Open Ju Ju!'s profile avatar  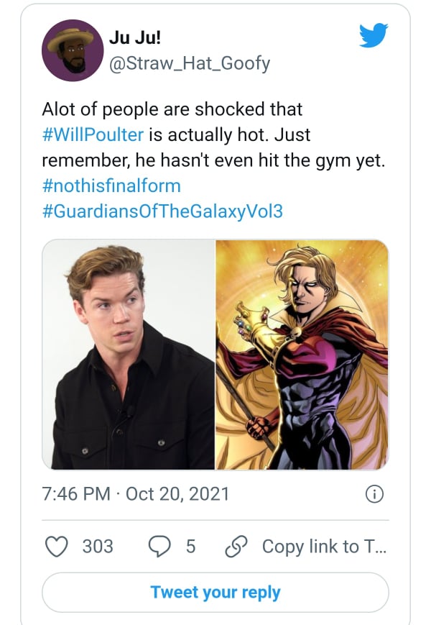tap(73, 50)
